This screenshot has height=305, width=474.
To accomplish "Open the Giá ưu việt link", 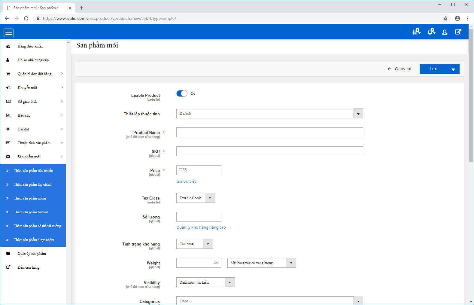I will point(186,181).
